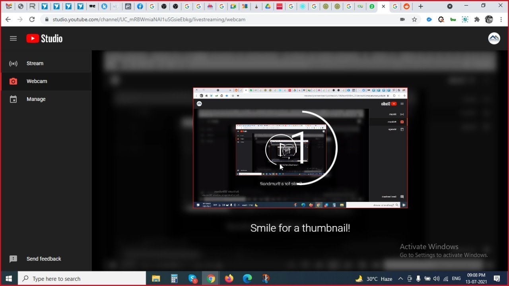Image resolution: width=509 pixels, height=286 pixels.
Task: Open Firefox from taskbar
Action: 229,278
